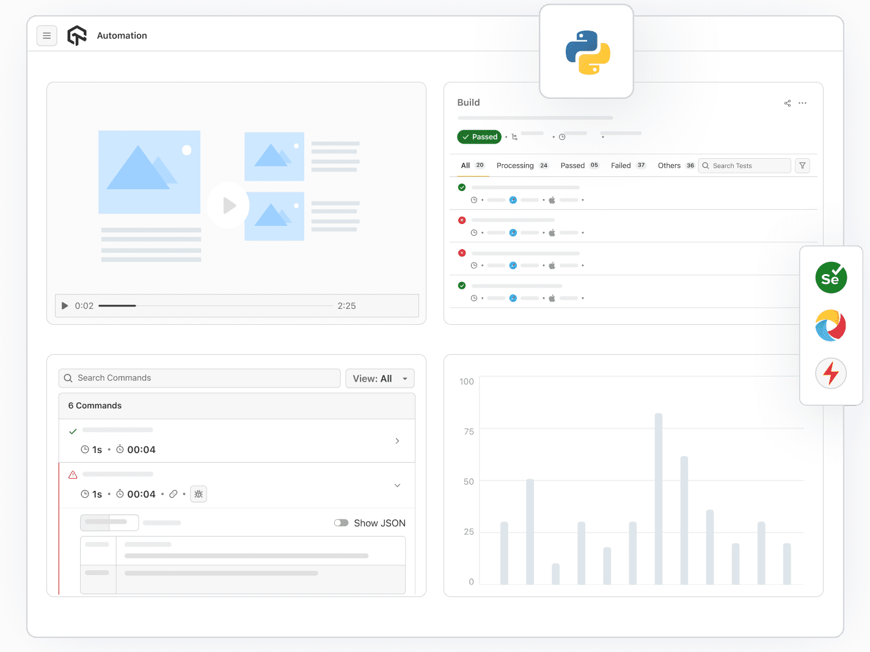Toggle the Show JSON switch
The image size is (870, 652).
pos(341,523)
